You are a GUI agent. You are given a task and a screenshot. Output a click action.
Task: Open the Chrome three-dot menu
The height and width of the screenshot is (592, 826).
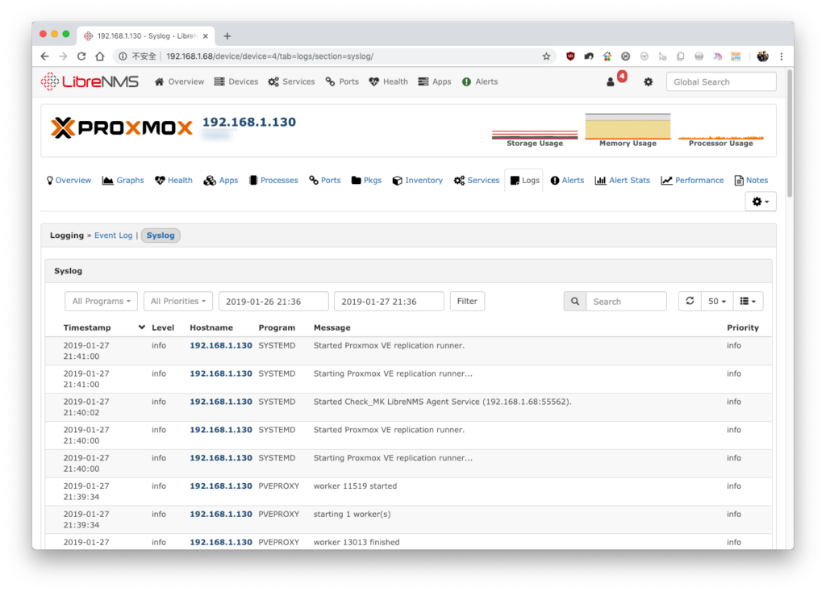tap(781, 56)
